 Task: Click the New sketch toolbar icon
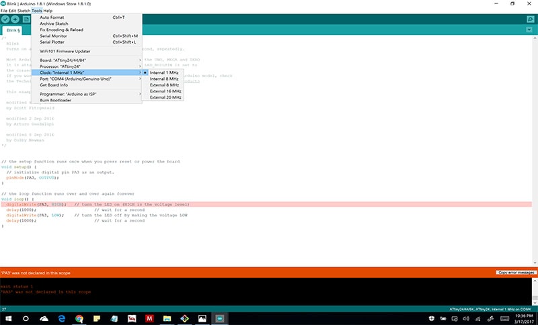(x=26, y=19)
